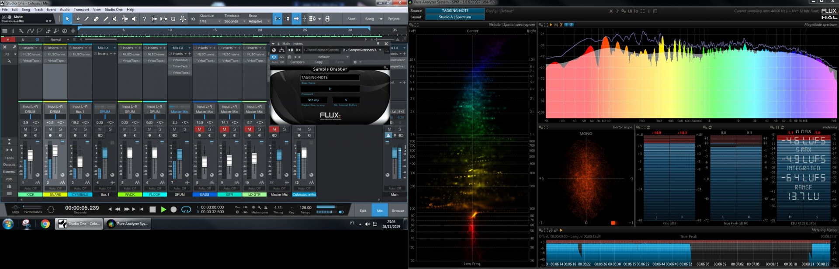Open the Transport menu
Screen dimensions: 839x269
point(81,9)
